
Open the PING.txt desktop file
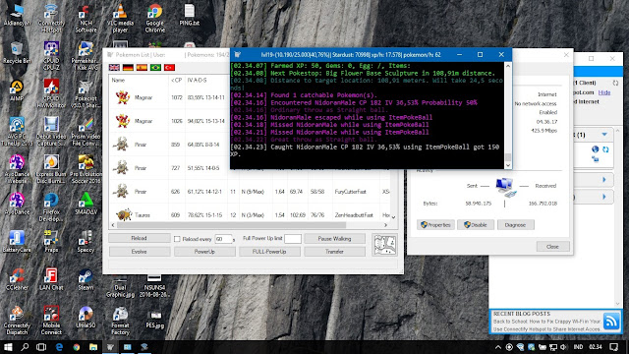tap(190, 16)
